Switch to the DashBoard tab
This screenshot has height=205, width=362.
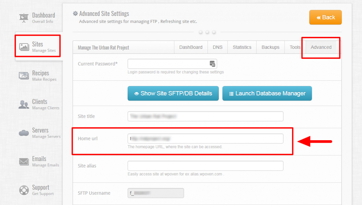coord(191,47)
